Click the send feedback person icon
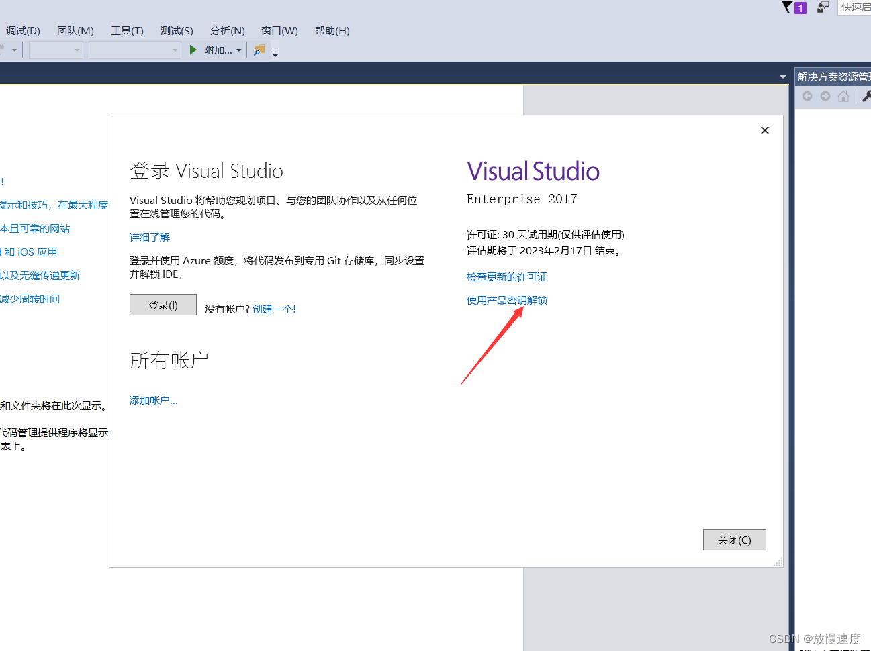 click(x=823, y=7)
